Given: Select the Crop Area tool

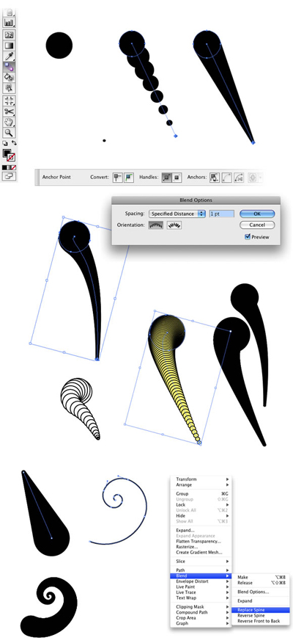Looking at the screenshot, I should 9,101.
